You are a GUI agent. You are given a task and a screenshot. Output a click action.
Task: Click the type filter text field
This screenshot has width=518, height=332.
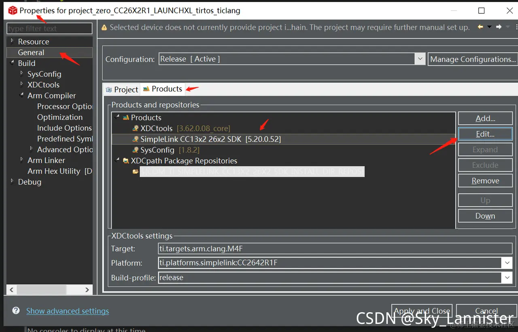click(x=49, y=28)
